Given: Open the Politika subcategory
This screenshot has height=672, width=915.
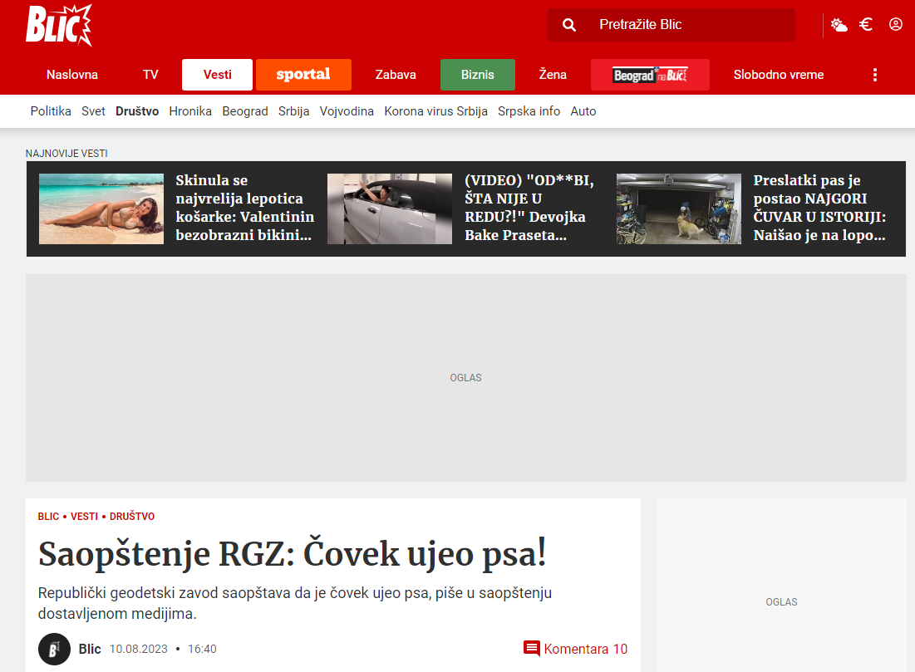Looking at the screenshot, I should tap(51, 110).
